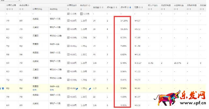Click the price icon in the top summary row under 计算机出价

[68, 14]
